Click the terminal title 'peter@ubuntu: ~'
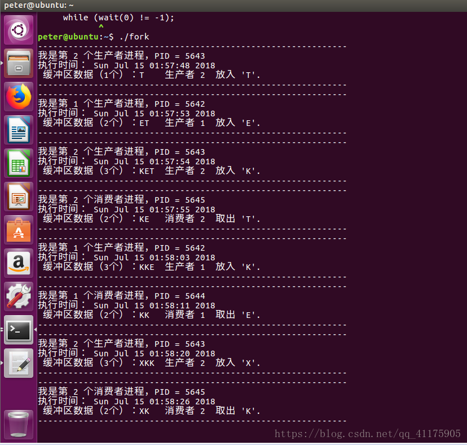 tap(39, 5)
